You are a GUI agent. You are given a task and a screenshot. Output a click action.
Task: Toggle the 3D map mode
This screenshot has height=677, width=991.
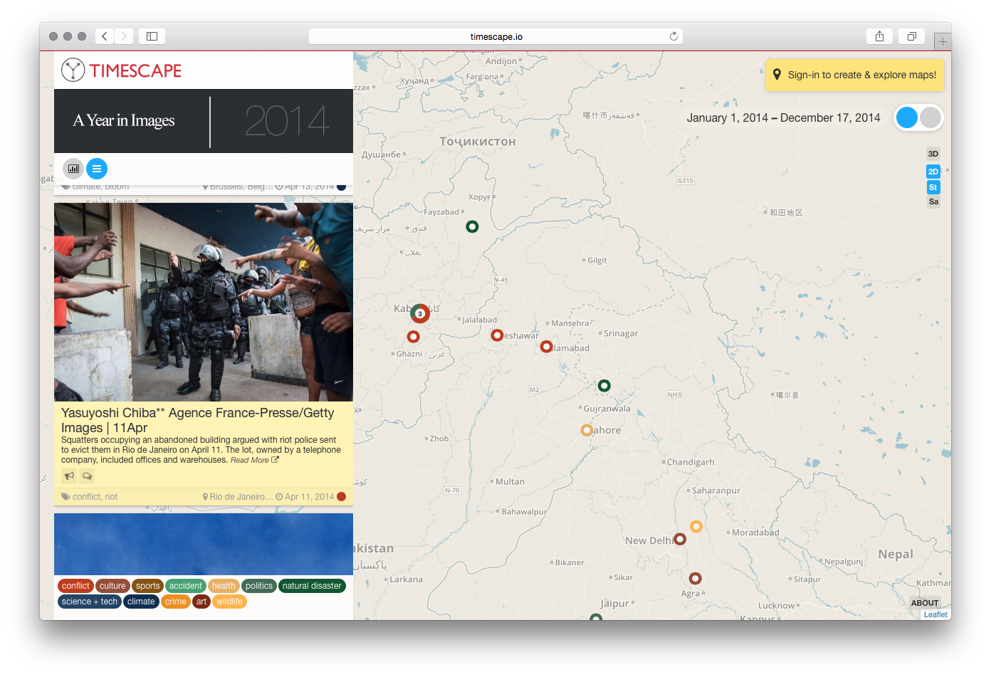[933, 154]
